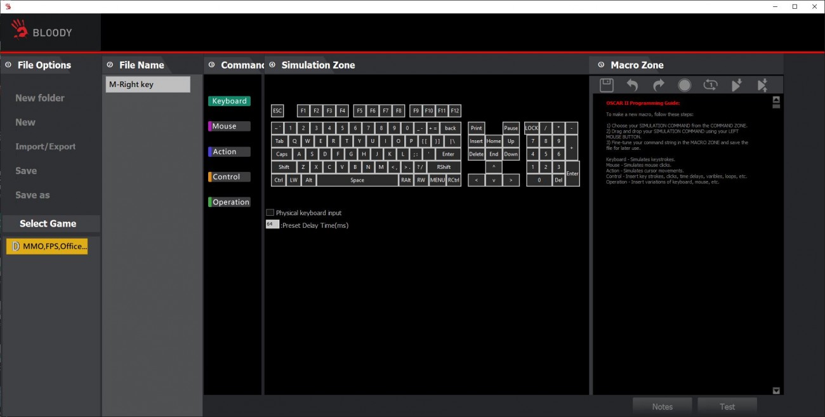Select the M-Right key file

point(148,84)
